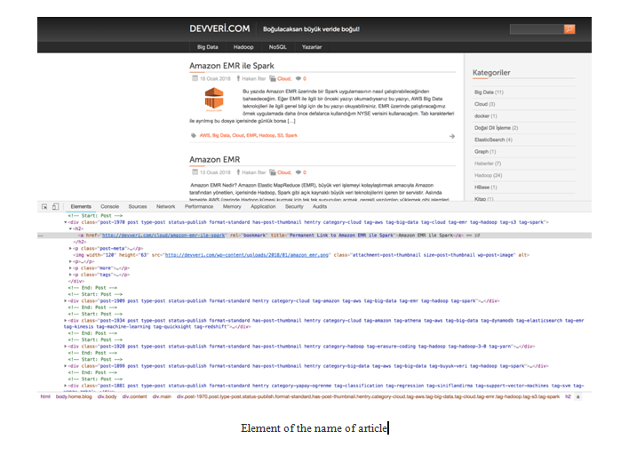The width and height of the screenshot is (621, 455).
Task: Open the Hadoop navigation menu
Action: (x=243, y=47)
